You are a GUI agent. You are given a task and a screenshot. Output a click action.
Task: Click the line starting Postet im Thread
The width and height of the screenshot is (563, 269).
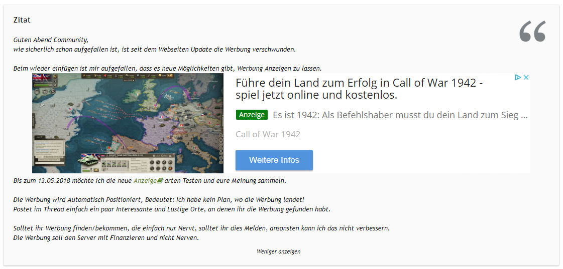[x=172, y=209]
